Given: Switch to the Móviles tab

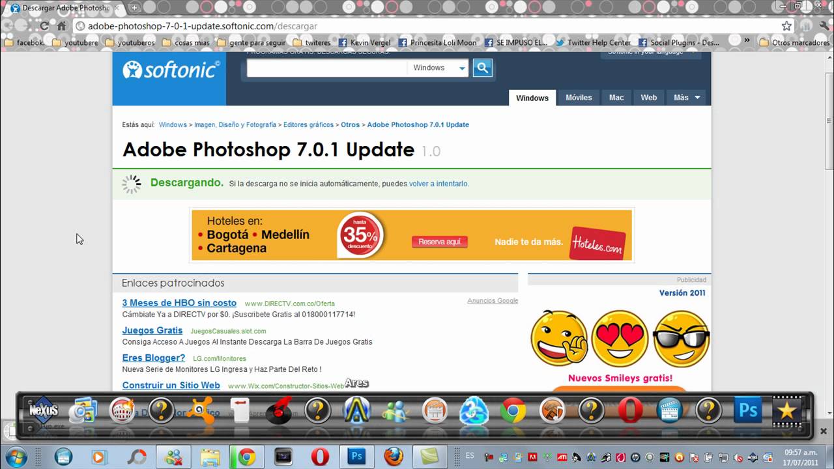Looking at the screenshot, I should click(579, 98).
